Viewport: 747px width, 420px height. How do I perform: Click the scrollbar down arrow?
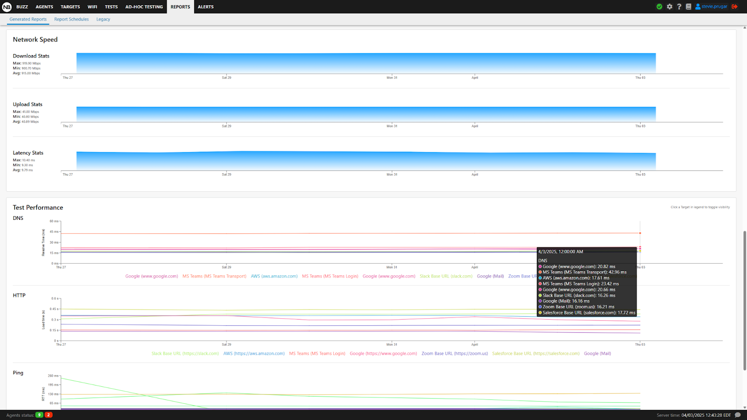pos(745,407)
